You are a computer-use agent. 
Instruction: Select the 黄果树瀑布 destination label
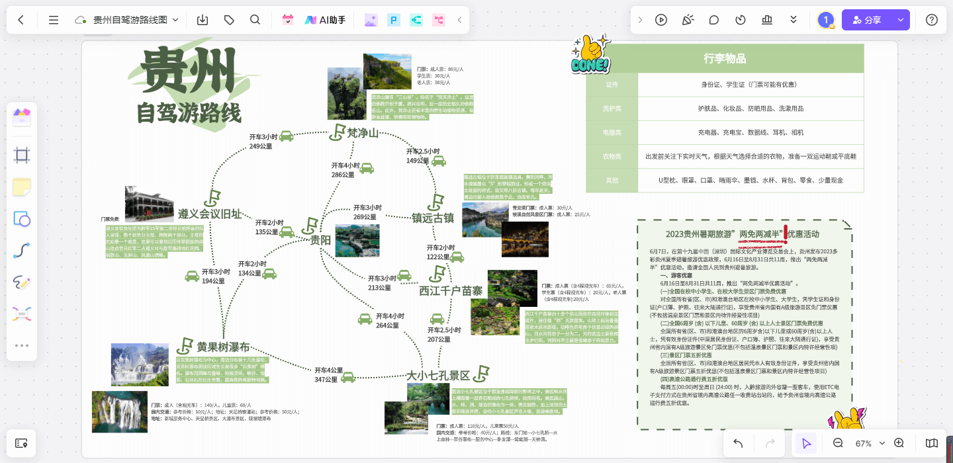223,347
